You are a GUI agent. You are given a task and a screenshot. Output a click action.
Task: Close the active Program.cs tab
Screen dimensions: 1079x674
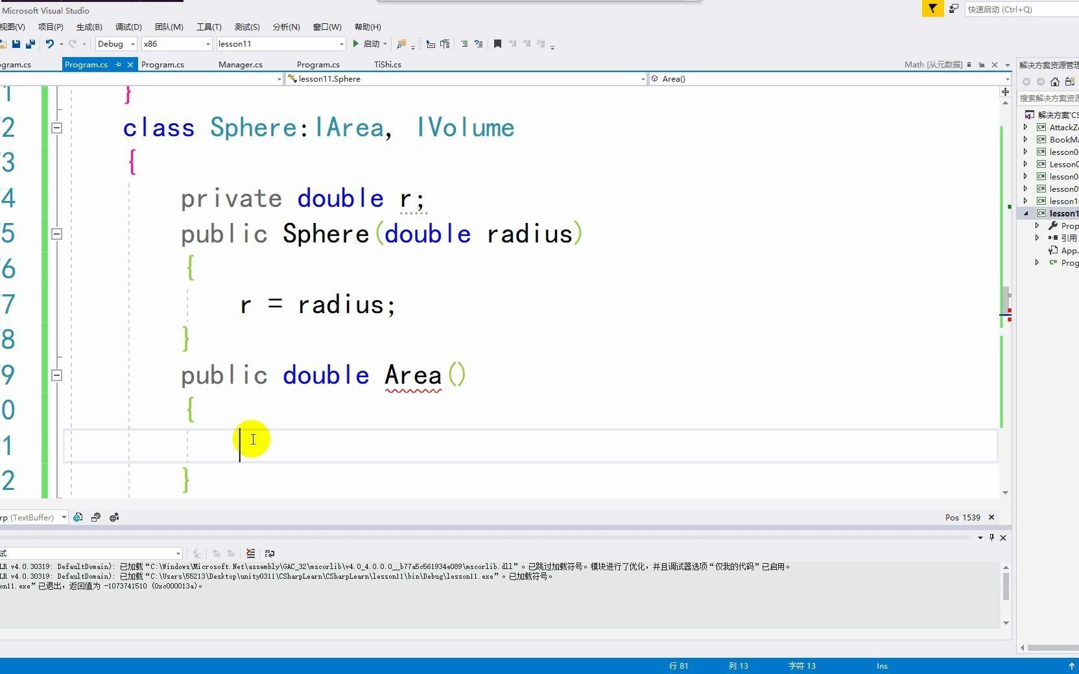(130, 64)
